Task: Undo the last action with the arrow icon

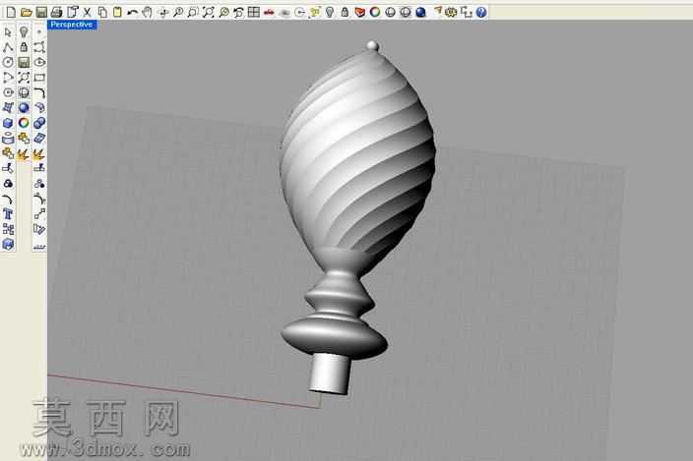Action: [x=132, y=12]
